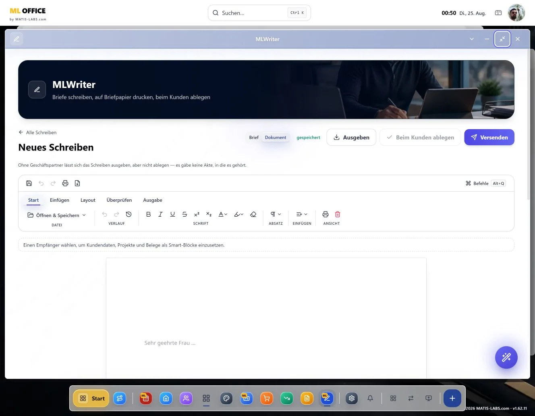Open the blue workflow app in dock

[120, 399]
